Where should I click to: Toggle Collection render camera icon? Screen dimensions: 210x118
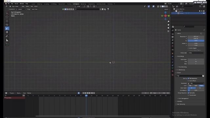[x=204, y=11]
